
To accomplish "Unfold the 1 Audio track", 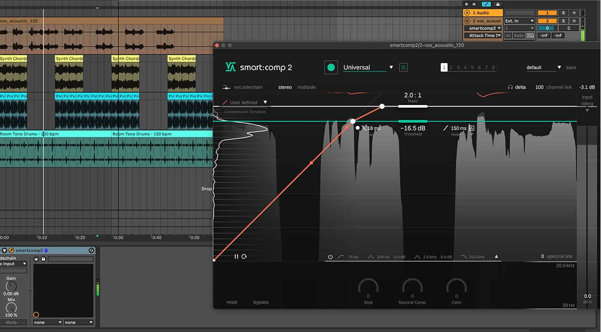I will coord(467,13).
